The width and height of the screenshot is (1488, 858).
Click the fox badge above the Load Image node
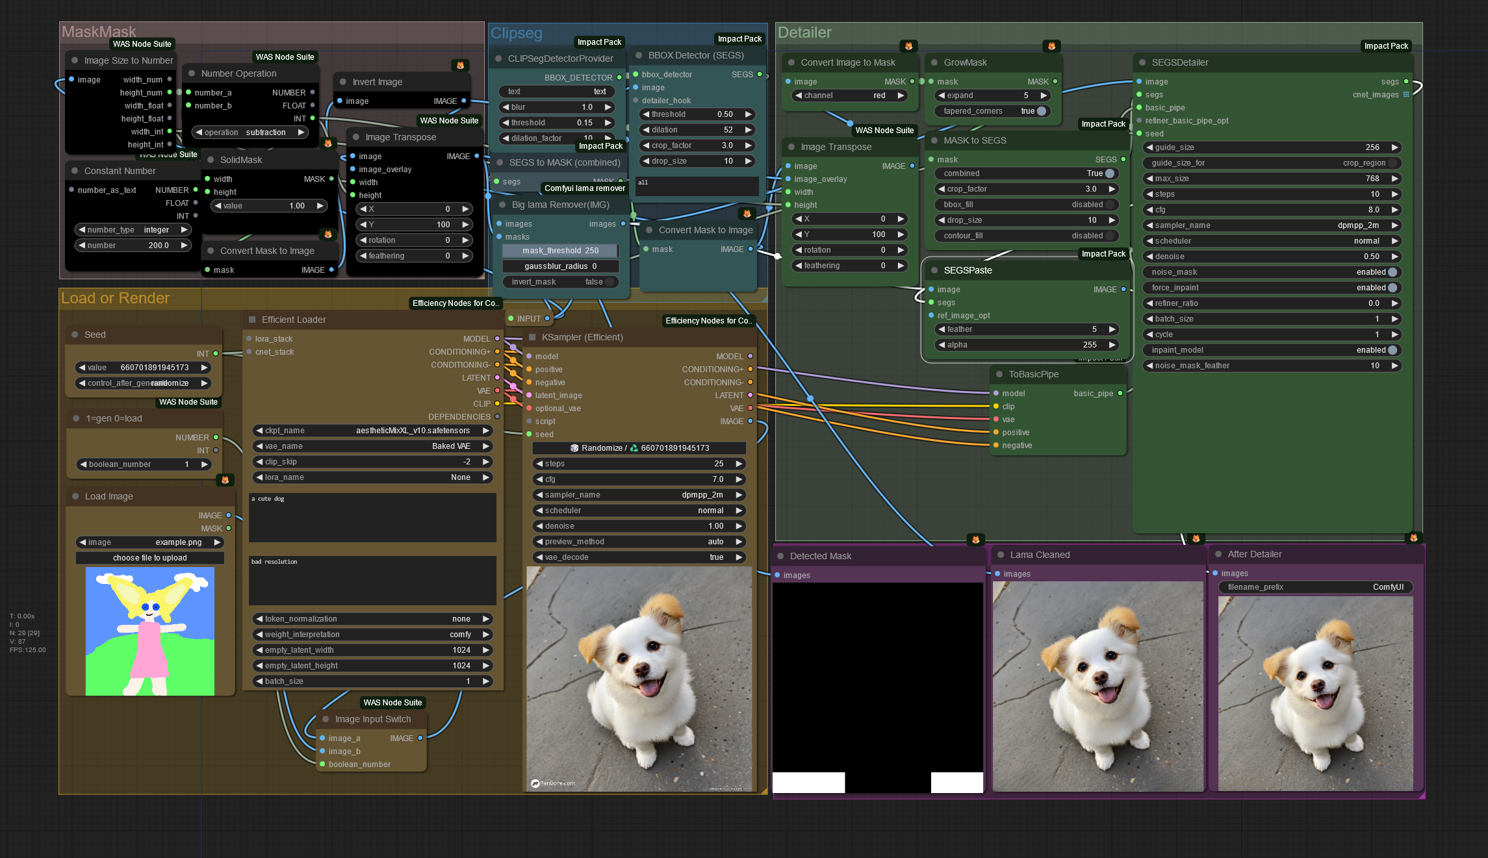coord(225,479)
